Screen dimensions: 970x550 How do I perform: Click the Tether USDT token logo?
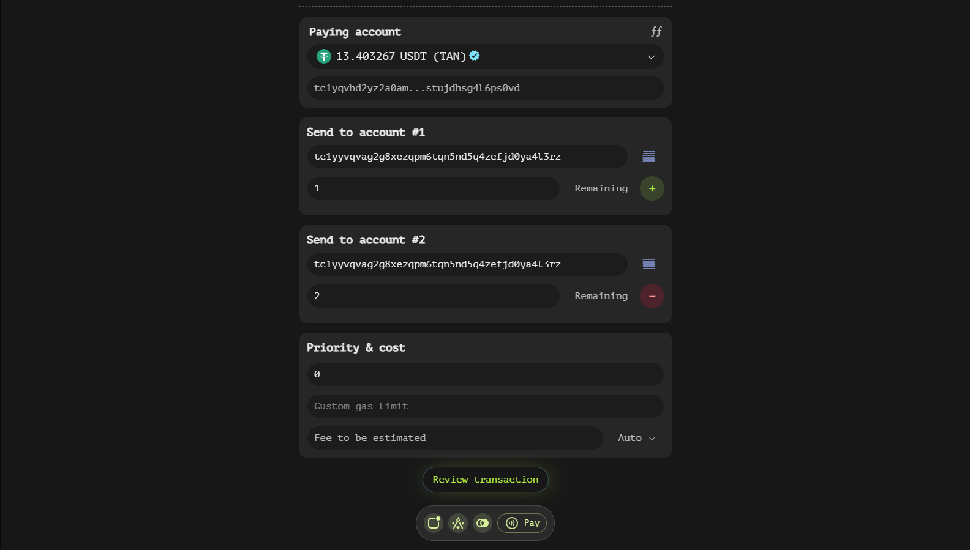(x=324, y=57)
